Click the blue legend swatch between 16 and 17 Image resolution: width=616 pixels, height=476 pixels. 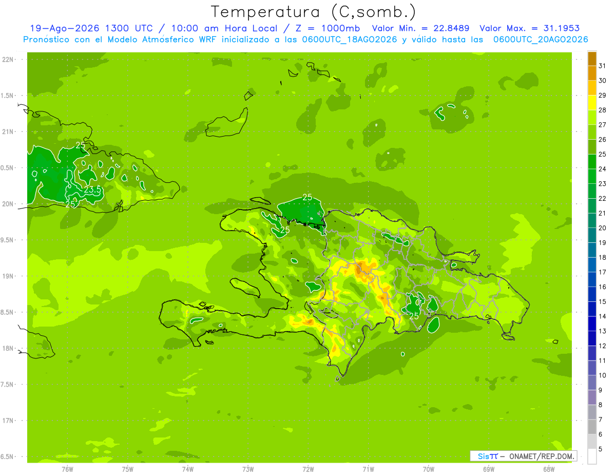point(592,280)
